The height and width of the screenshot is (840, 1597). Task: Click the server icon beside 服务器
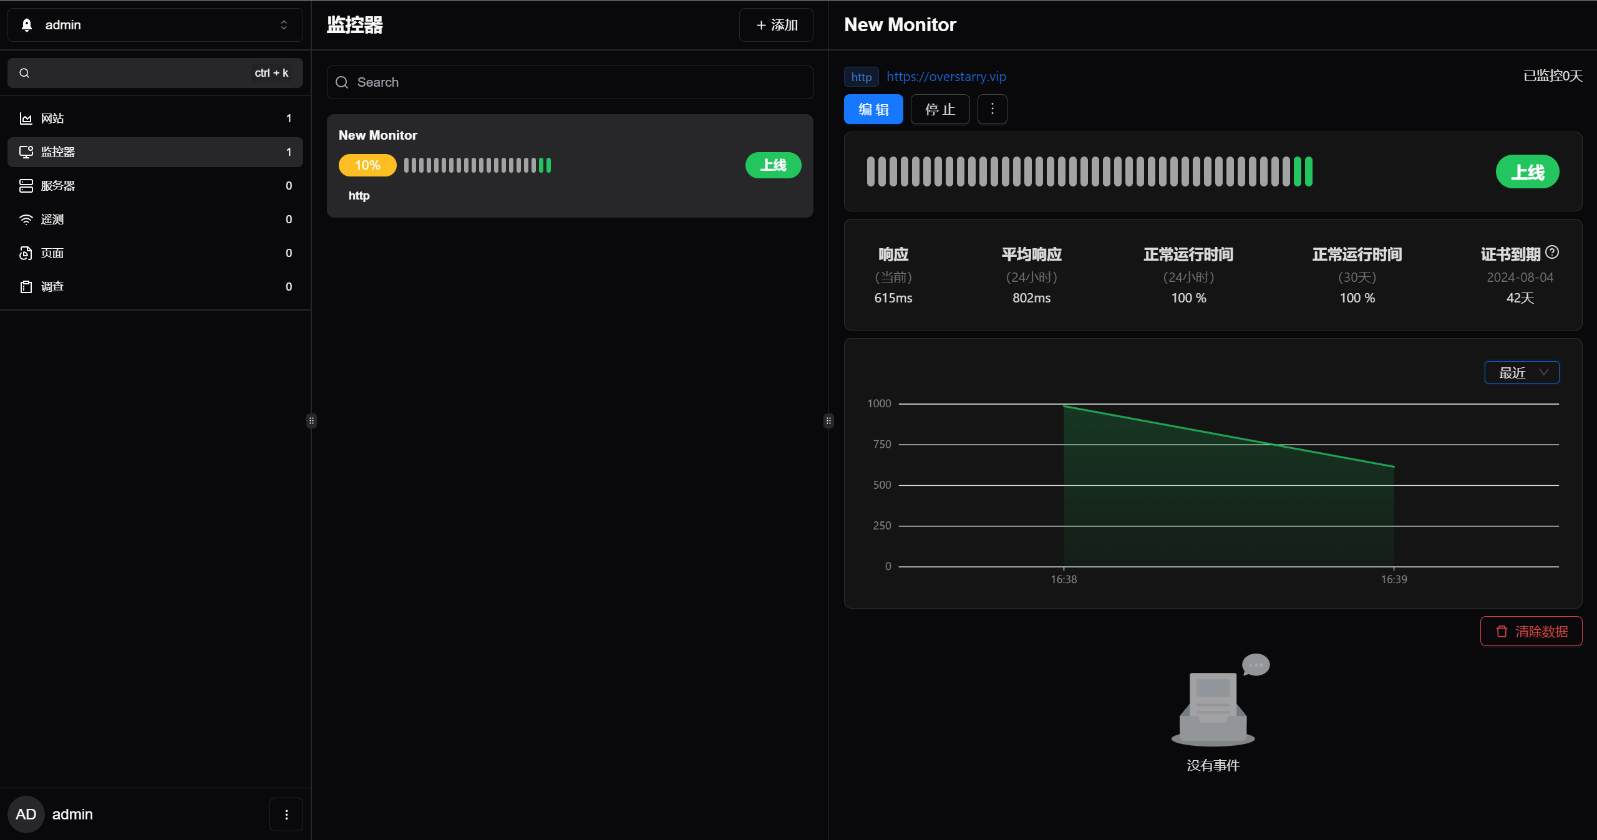click(26, 186)
